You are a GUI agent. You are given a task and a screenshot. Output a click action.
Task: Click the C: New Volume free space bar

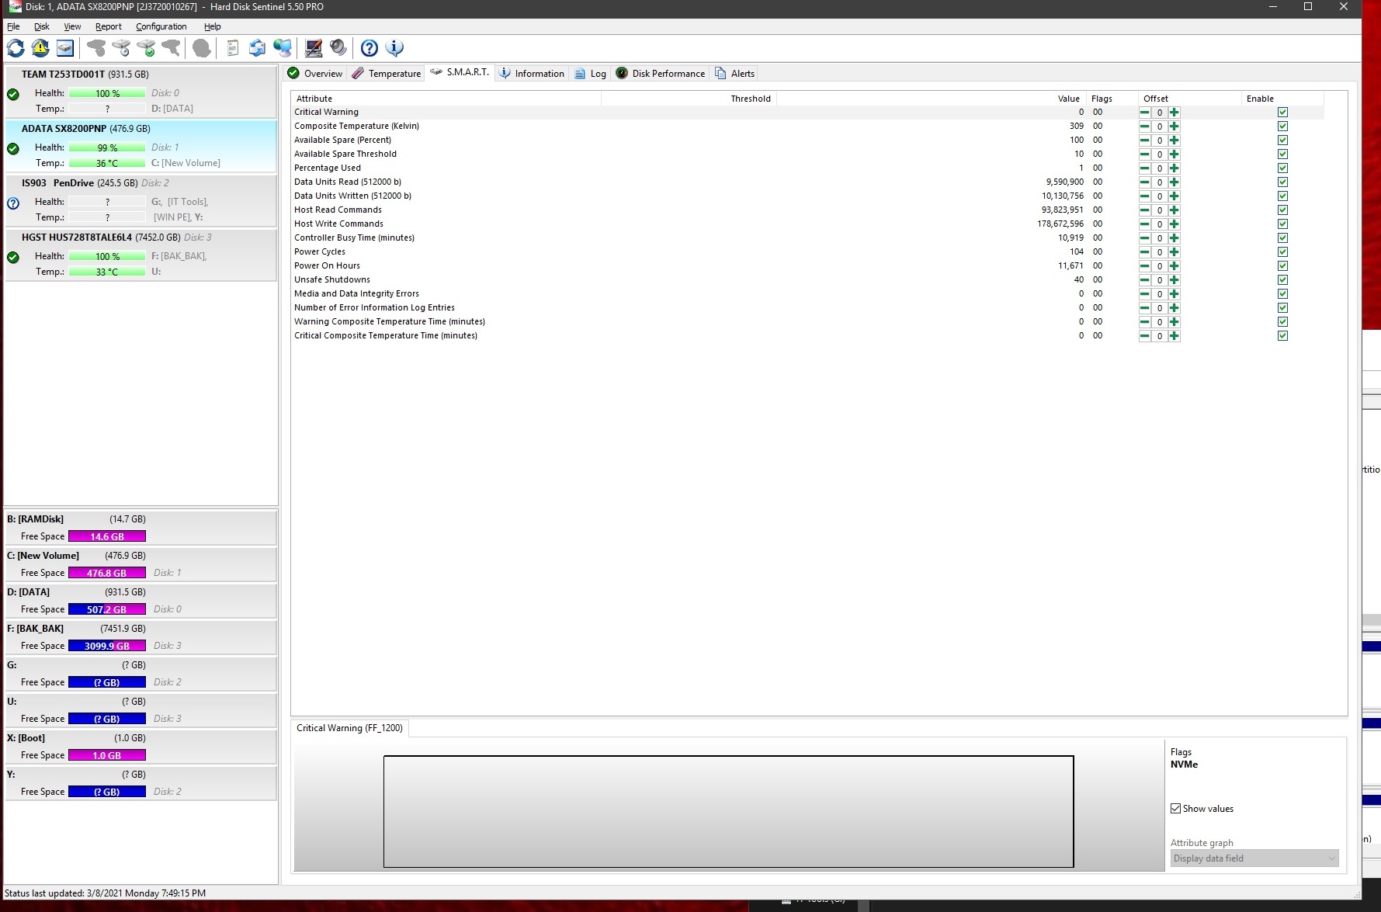coord(107,573)
